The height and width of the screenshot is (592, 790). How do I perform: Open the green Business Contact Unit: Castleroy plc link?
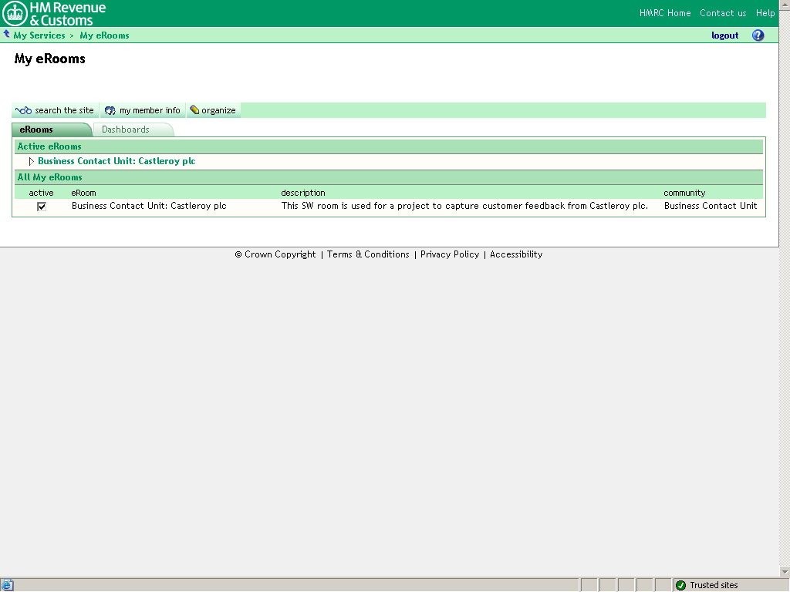pyautogui.click(x=116, y=162)
